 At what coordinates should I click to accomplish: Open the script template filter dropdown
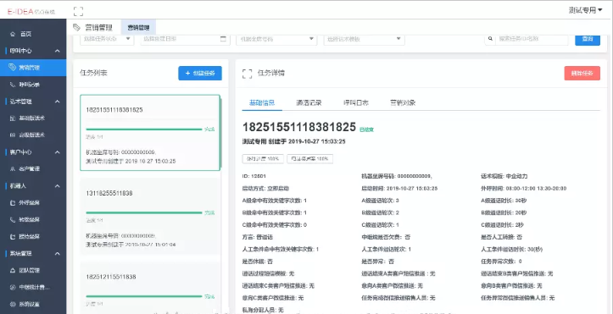point(365,39)
